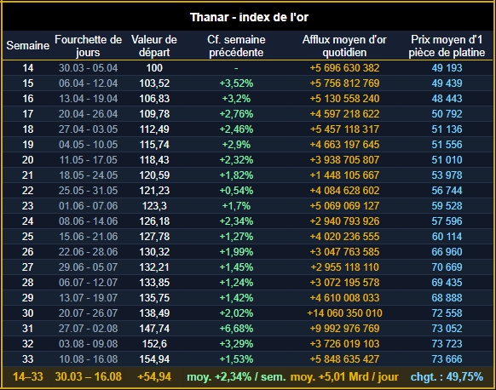Image resolution: width=496 pixels, height=390 pixels.
Task: Click the +6,68% change value
Action: click(236, 329)
